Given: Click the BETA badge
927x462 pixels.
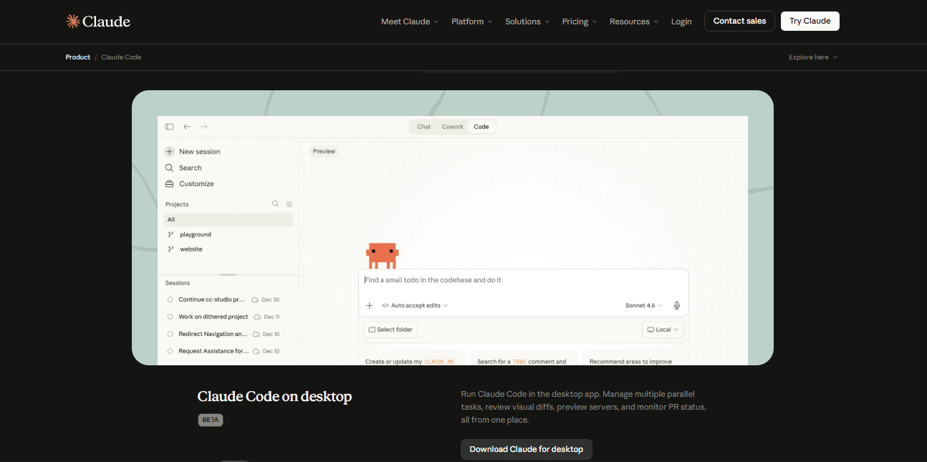Looking at the screenshot, I should pyautogui.click(x=211, y=420).
